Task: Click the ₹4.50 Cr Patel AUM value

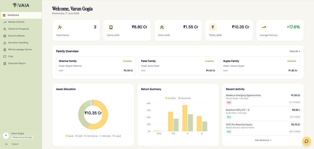Action: [x=210, y=70]
